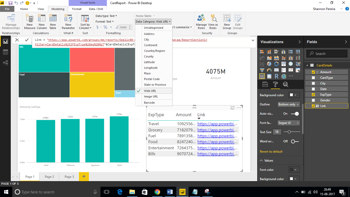Open the Format Text dropdown

(x=105, y=22)
